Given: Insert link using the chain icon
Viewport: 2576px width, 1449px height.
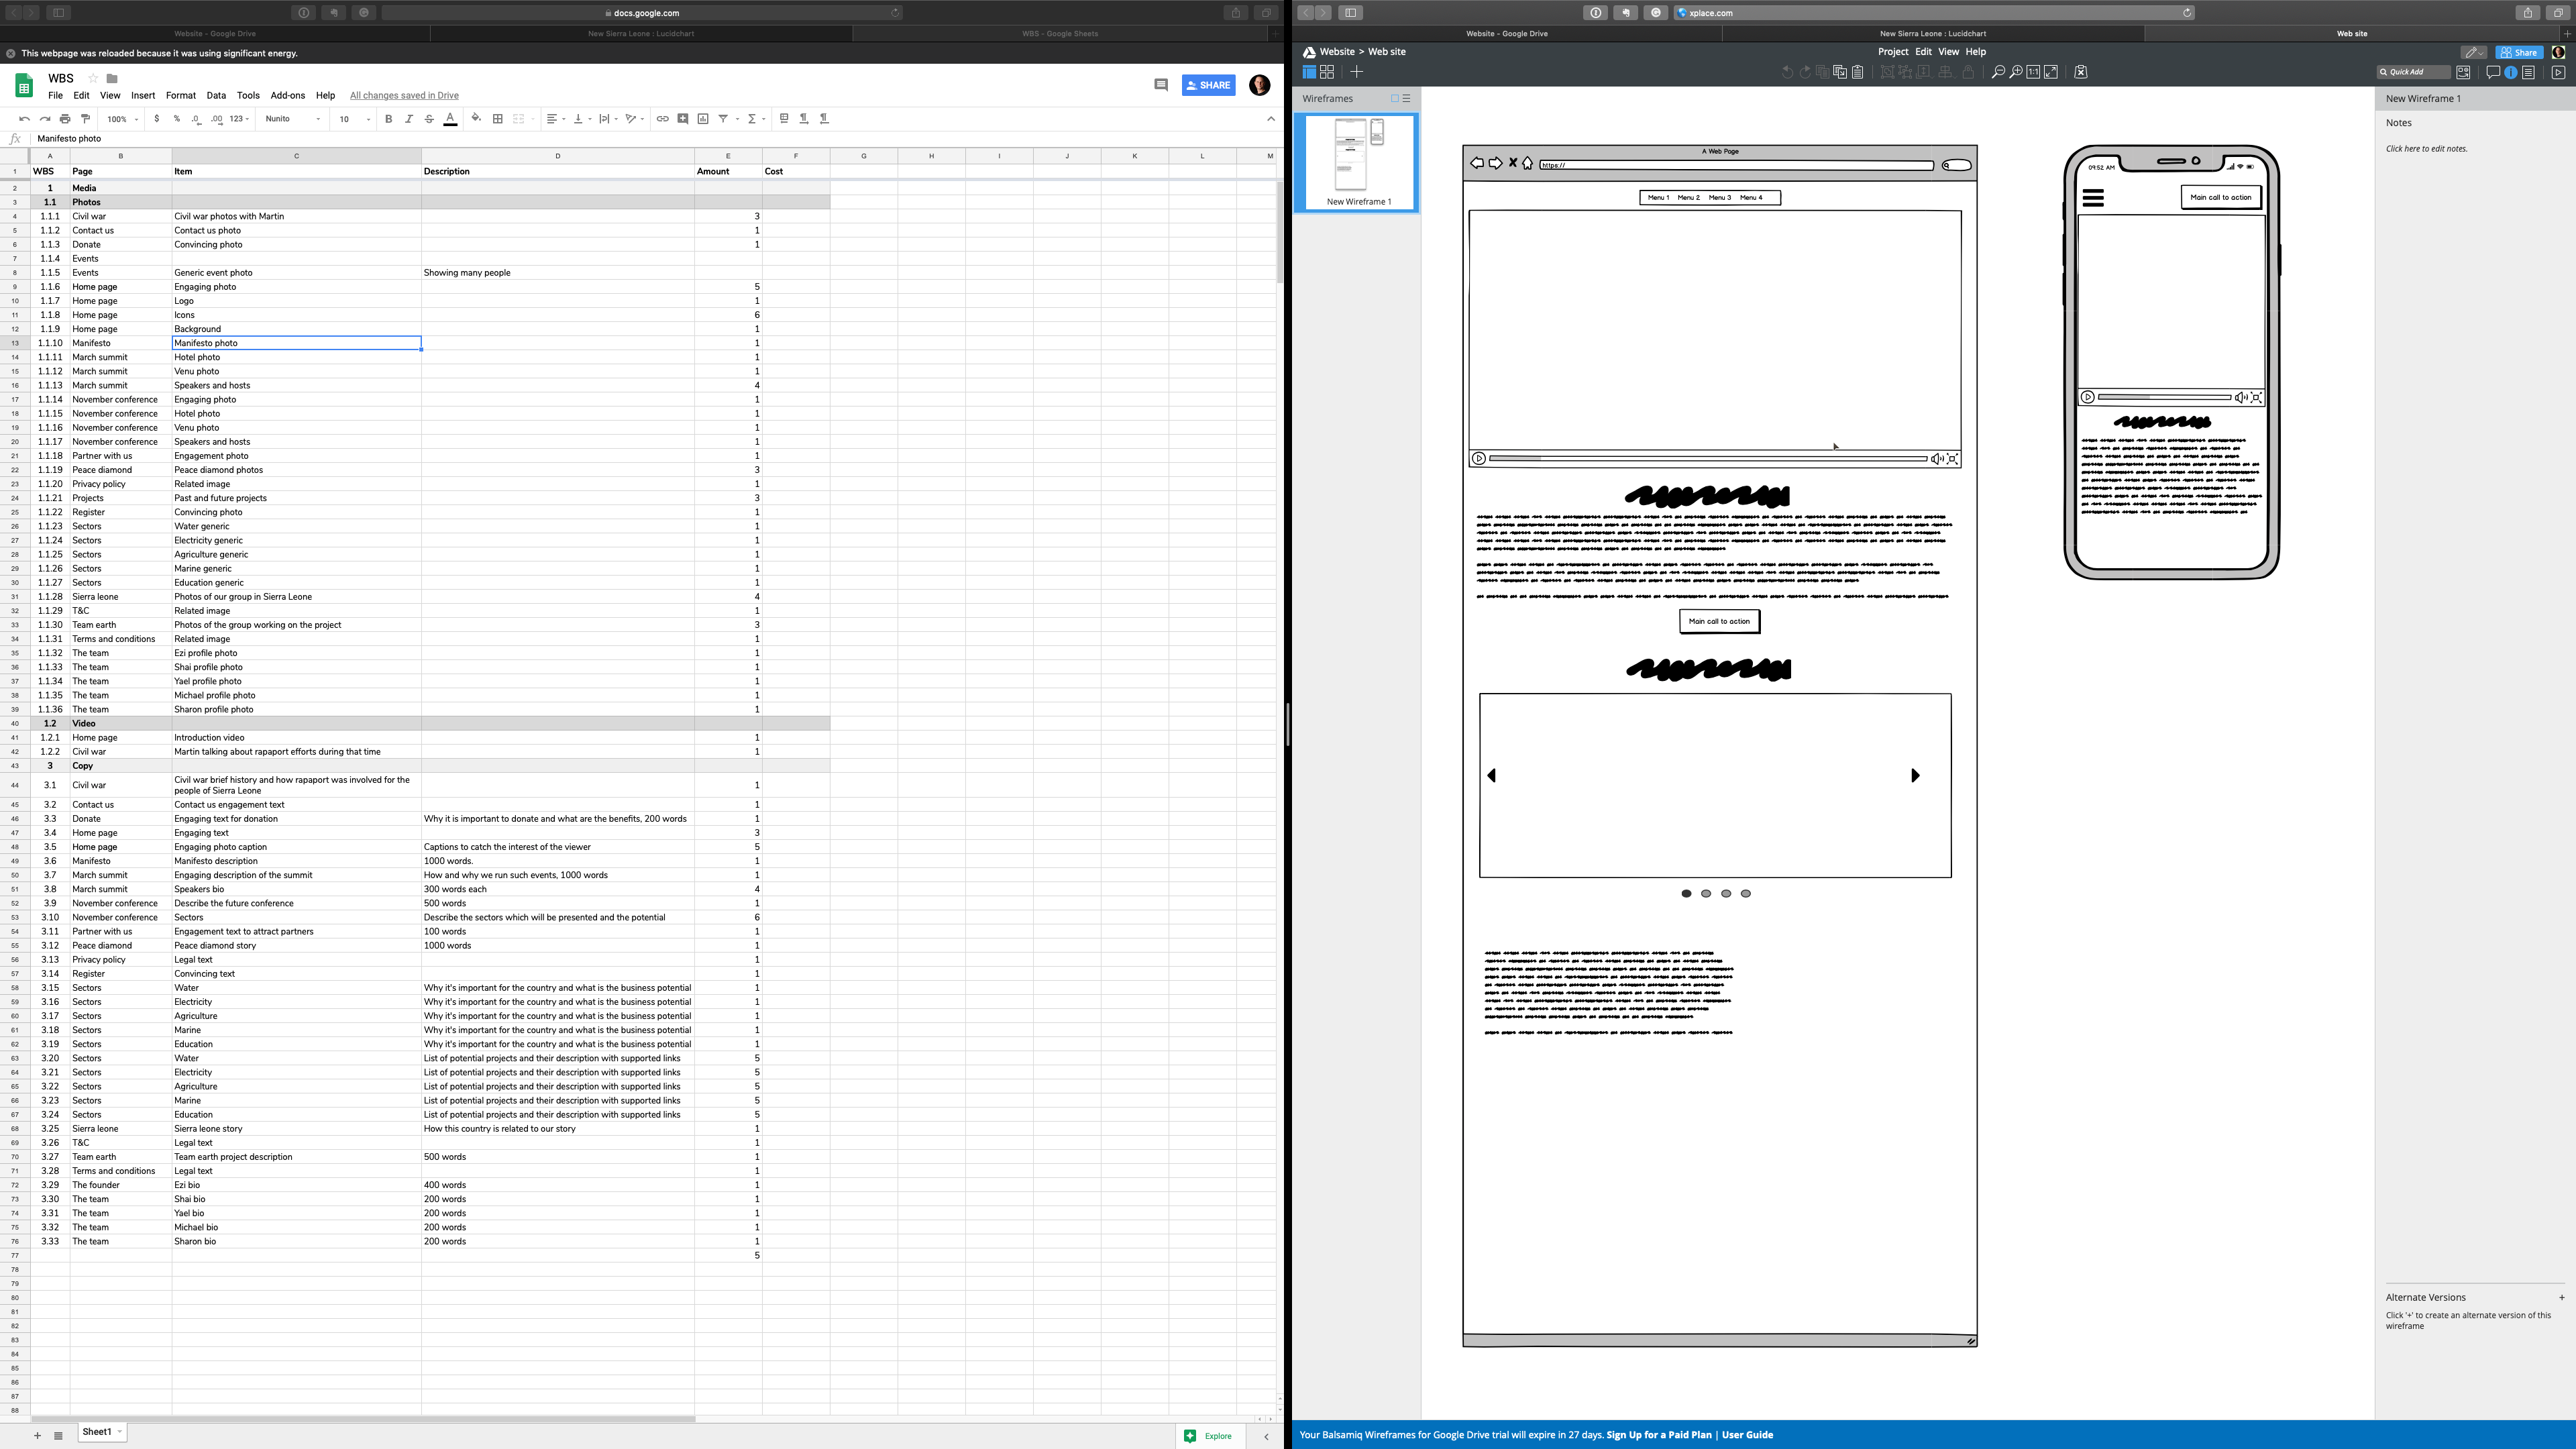Looking at the screenshot, I should [x=662, y=119].
